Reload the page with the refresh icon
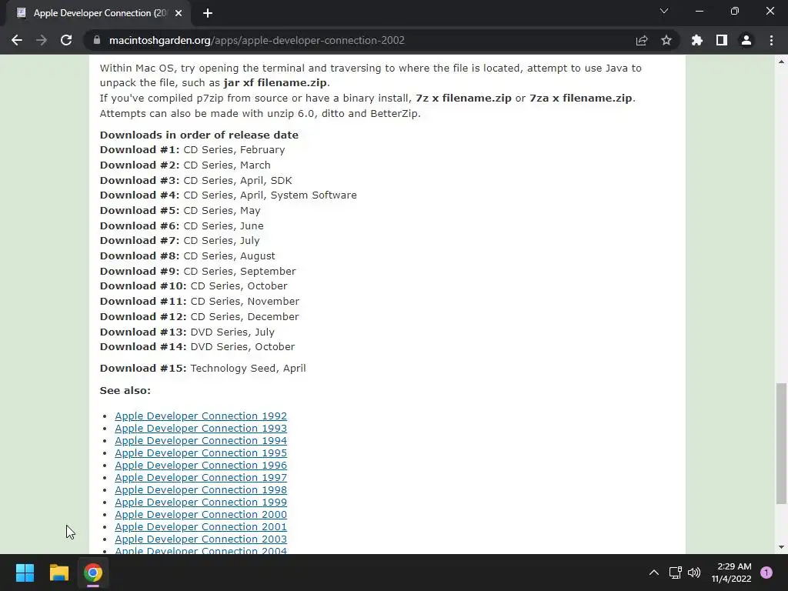 [66, 40]
